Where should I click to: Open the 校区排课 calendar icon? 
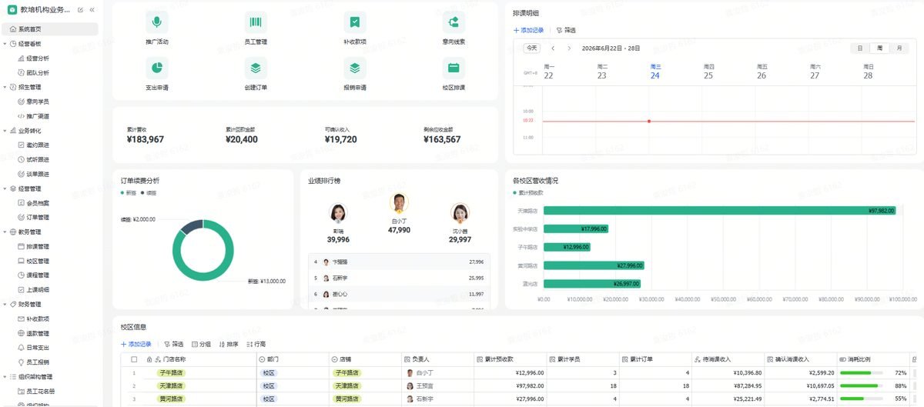point(454,68)
